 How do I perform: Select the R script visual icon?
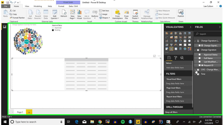pos(180,49)
